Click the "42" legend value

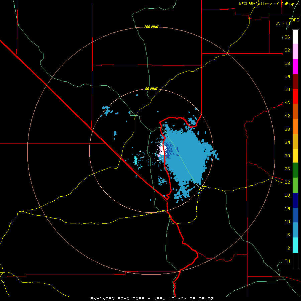click(287, 116)
